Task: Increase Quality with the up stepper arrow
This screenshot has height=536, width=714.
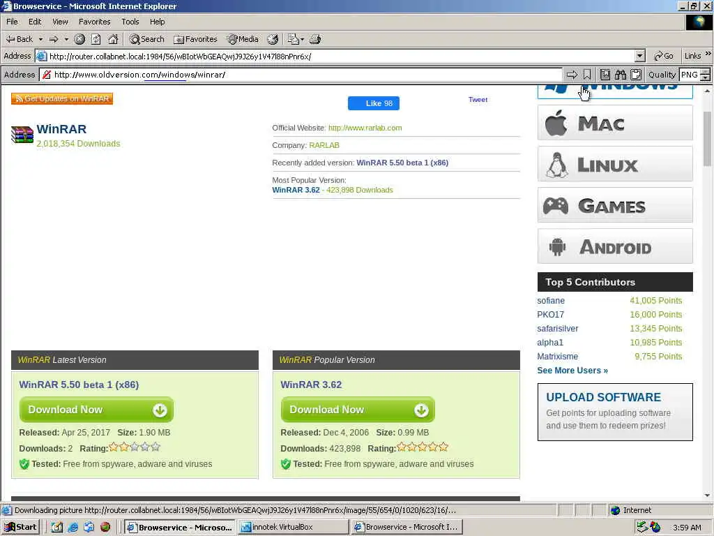Action: click(x=706, y=72)
